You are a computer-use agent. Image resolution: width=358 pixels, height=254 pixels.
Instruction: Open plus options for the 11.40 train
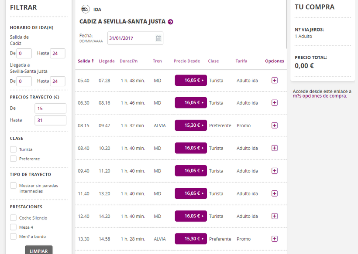(275, 193)
